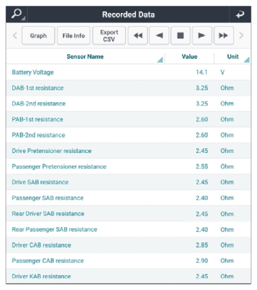Image resolution: width=257 pixels, height=290 pixels.
Task: Click the Value column header
Action: click(189, 57)
